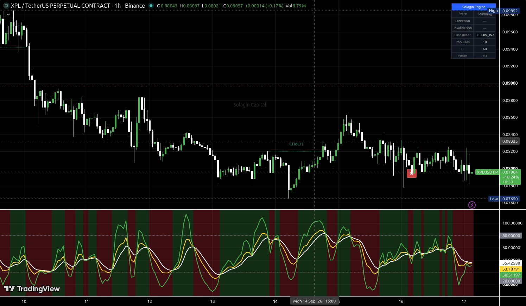
Task: Click the 0.09000 price on the price axis
Action: coord(510,83)
